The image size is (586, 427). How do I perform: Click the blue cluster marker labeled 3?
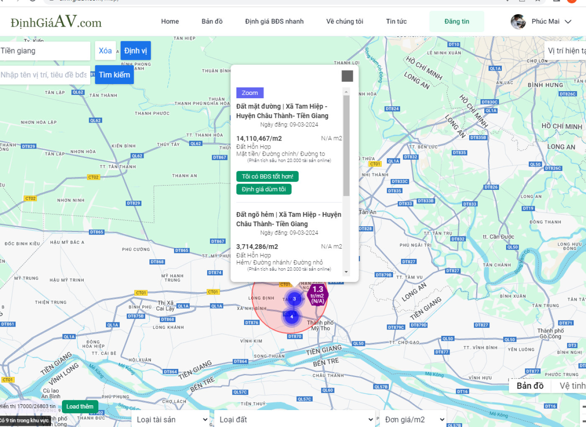[294, 299]
